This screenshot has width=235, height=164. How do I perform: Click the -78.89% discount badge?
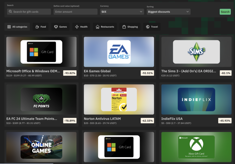click(x=70, y=121)
